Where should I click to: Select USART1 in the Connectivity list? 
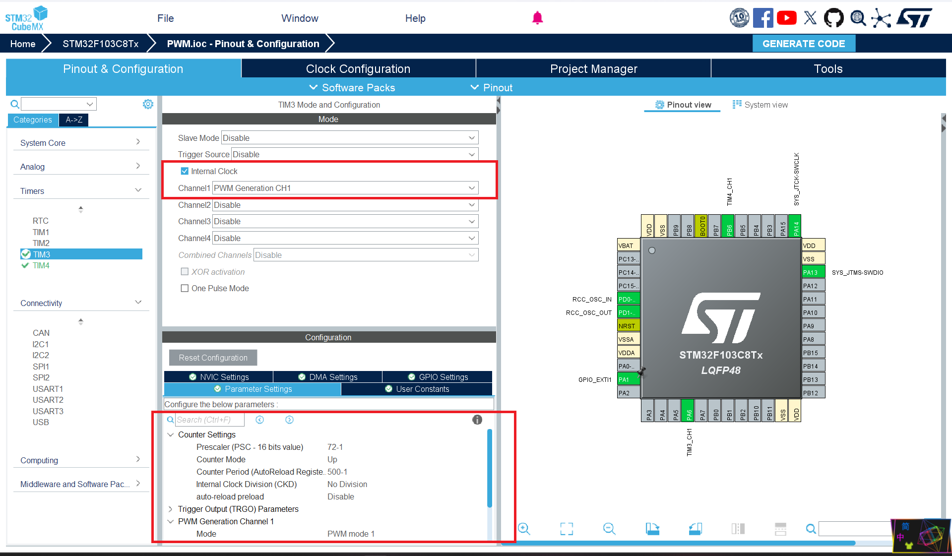pyautogui.click(x=48, y=389)
